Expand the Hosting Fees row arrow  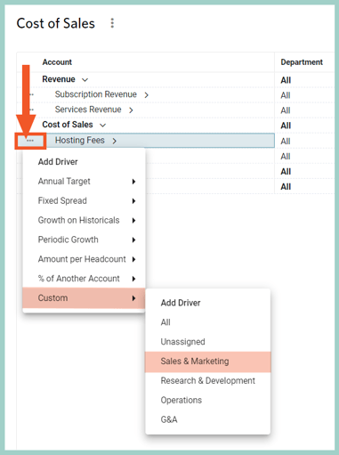point(114,141)
